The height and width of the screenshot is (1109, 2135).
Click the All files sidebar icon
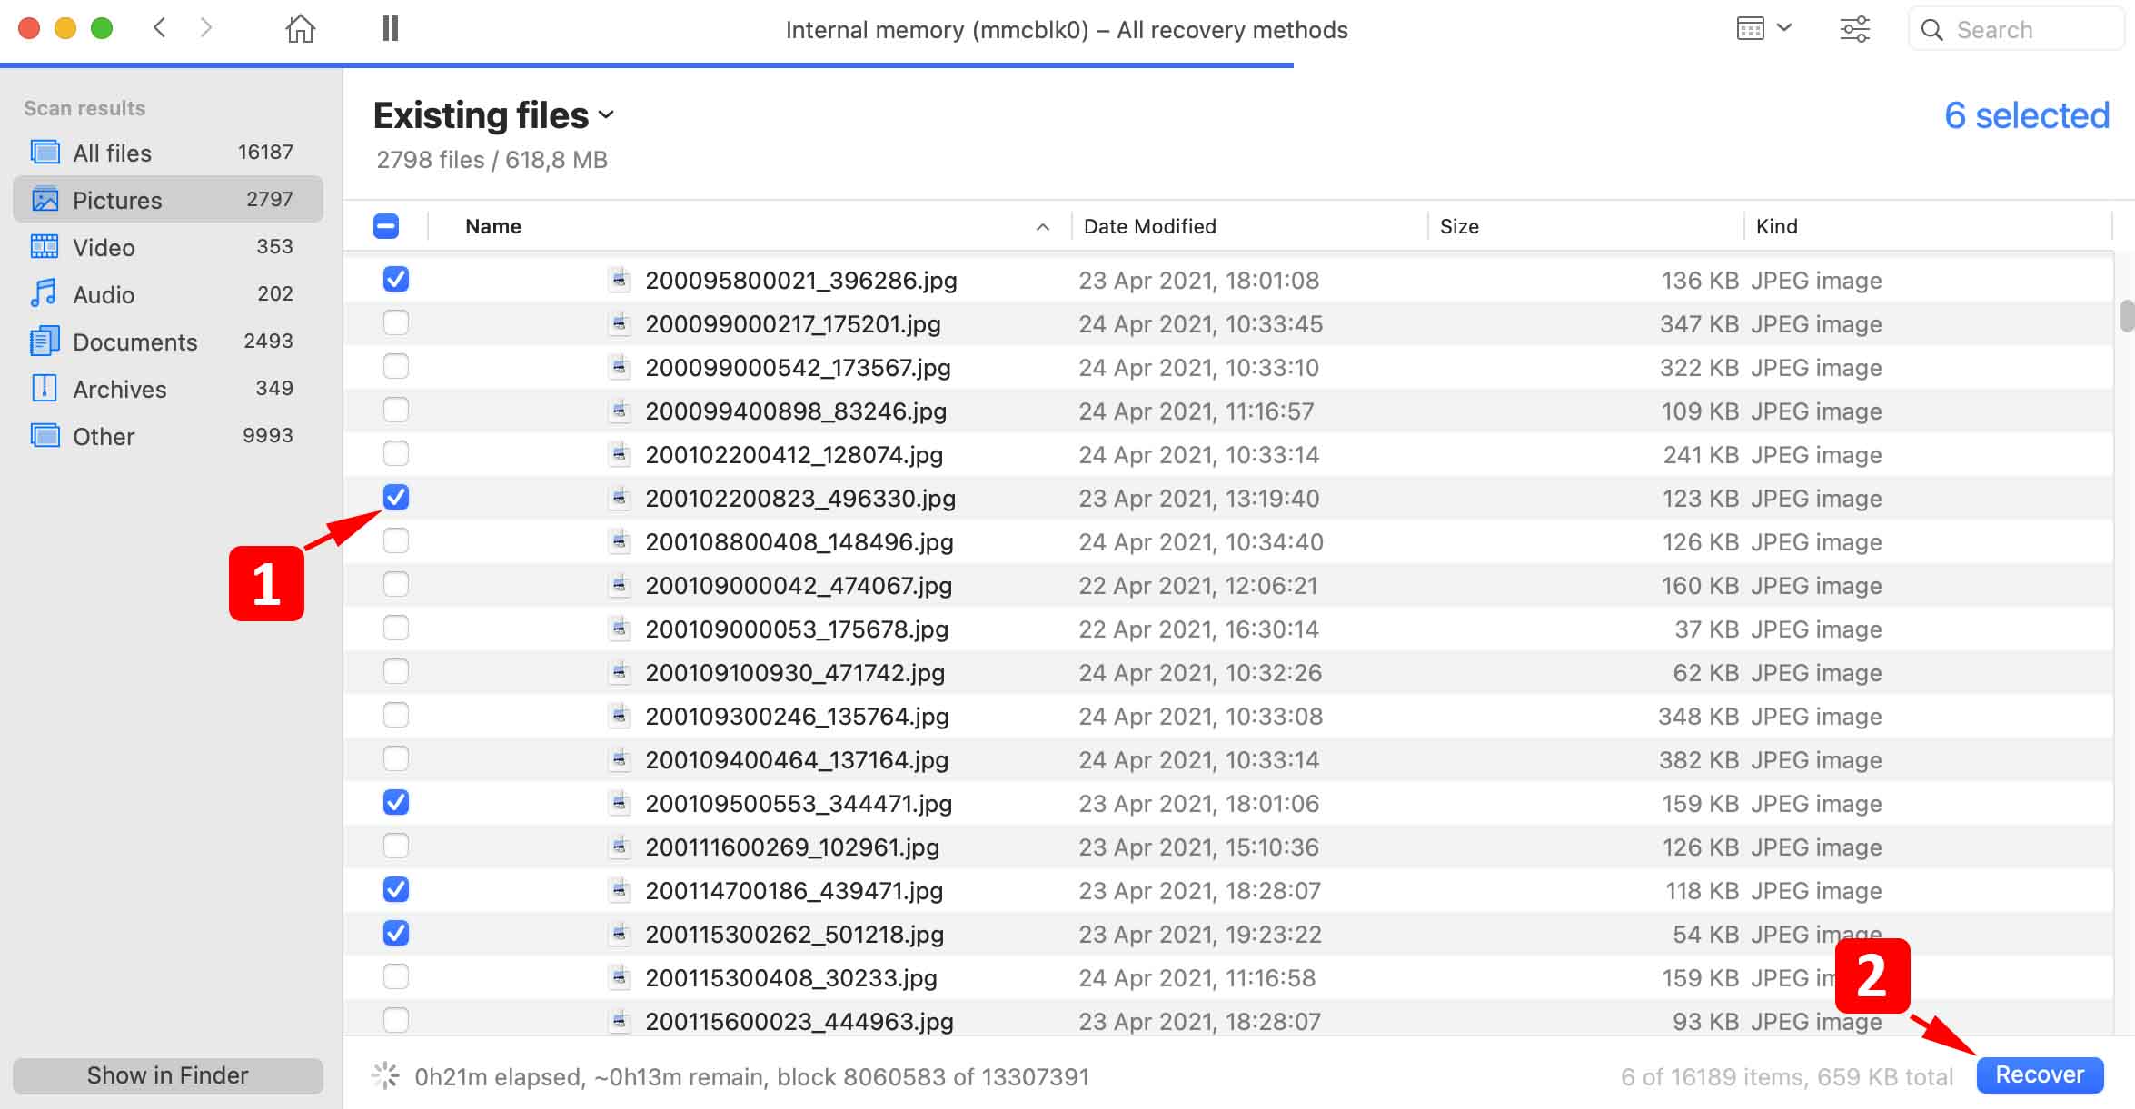click(x=45, y=152)
